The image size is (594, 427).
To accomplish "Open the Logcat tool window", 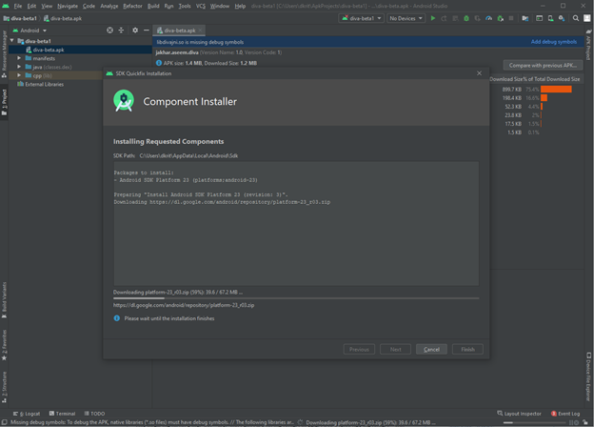I will click(x=27, y=414).
